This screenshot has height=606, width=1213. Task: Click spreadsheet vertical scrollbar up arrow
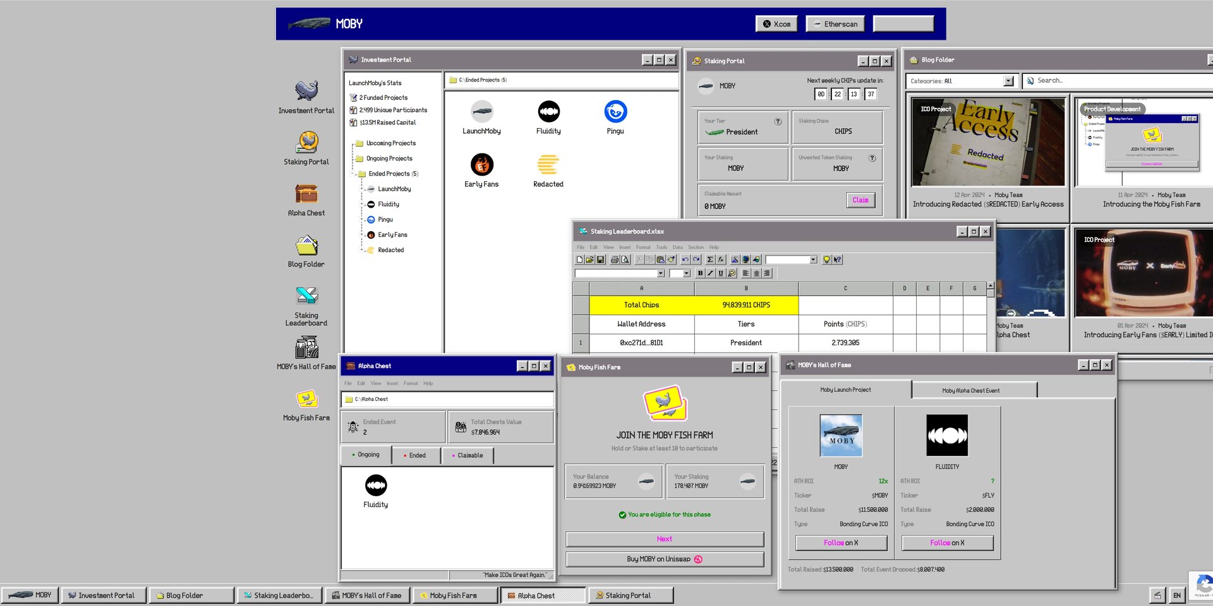point(991,285)
